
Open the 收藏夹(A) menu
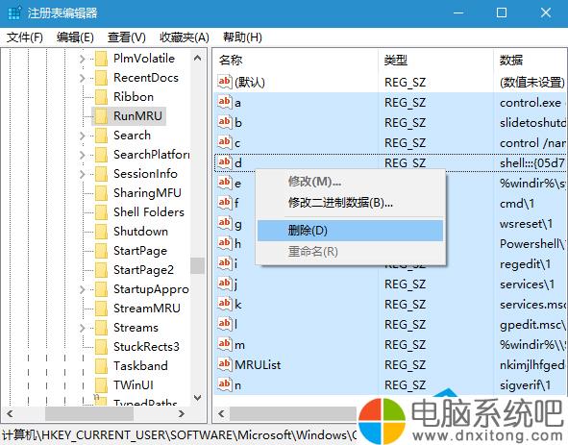coord(185,37)
